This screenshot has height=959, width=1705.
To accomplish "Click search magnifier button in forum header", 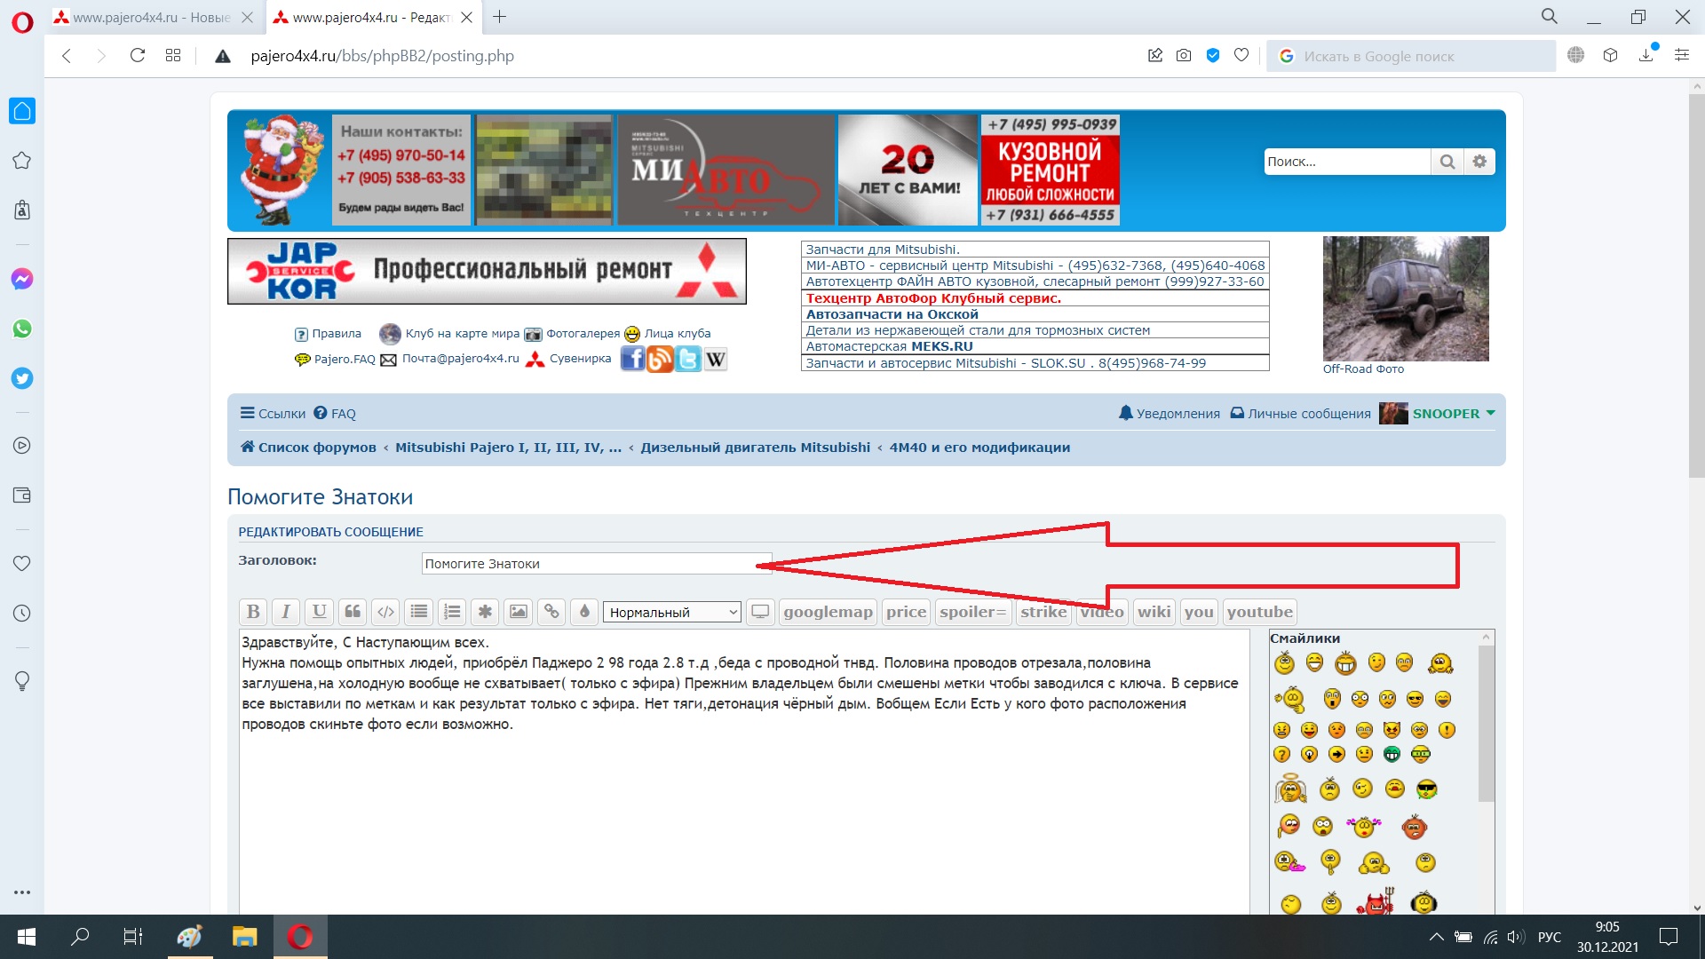I will click(x=1447, y=162).
